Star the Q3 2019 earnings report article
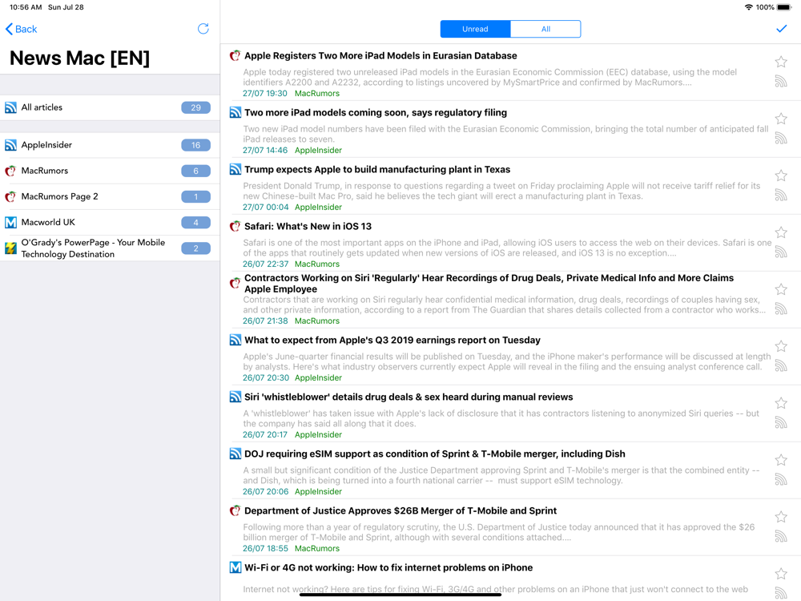Viewport: 801px width, 601px height. pos(780,346)
